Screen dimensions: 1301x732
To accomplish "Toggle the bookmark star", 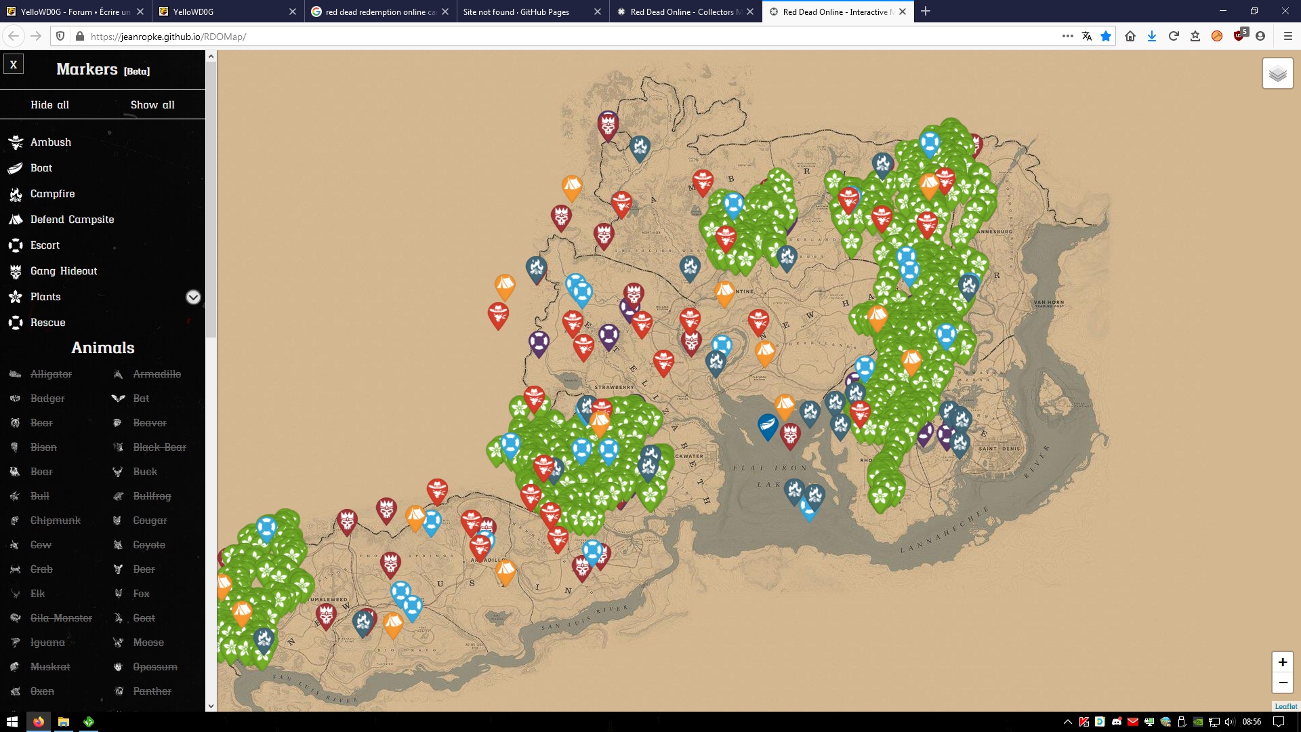I will pos(1106,37).
